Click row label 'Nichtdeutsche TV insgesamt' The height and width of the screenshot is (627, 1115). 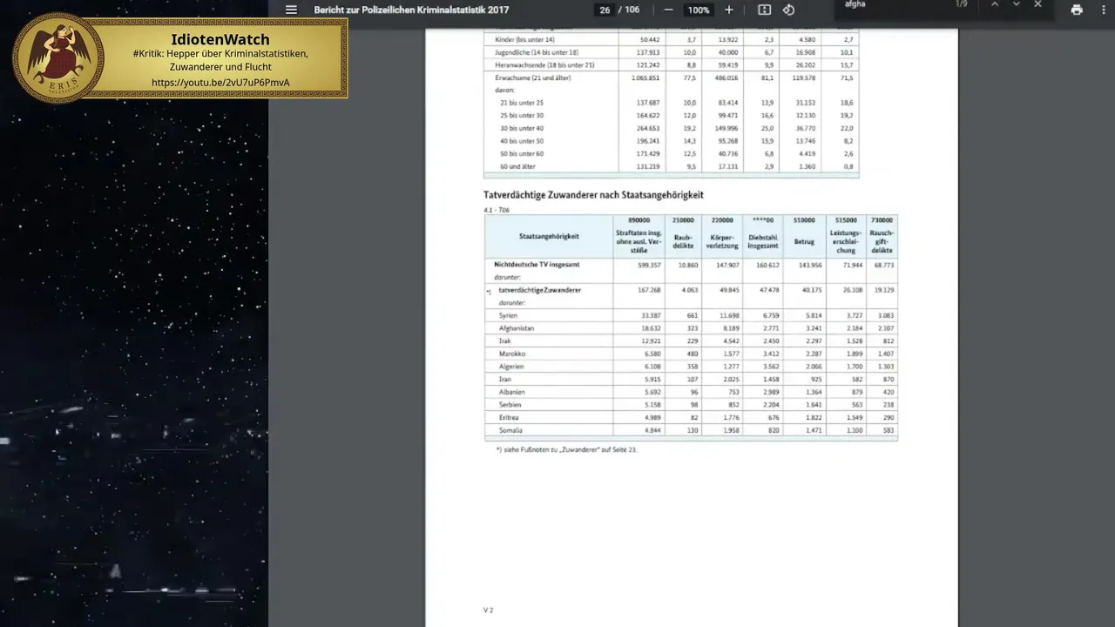[537, 263]
